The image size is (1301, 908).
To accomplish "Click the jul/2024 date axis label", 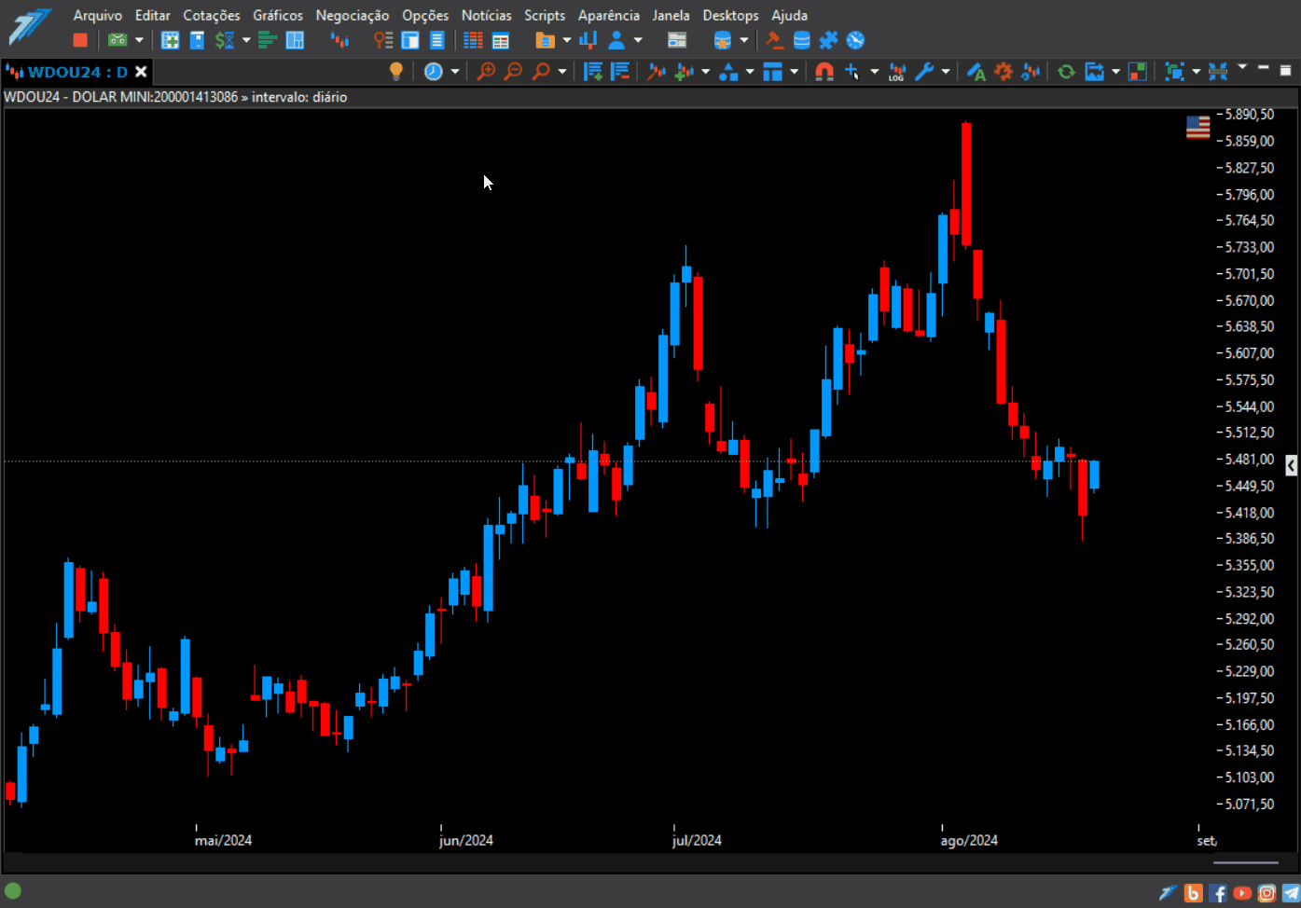I will coord(697,840).
